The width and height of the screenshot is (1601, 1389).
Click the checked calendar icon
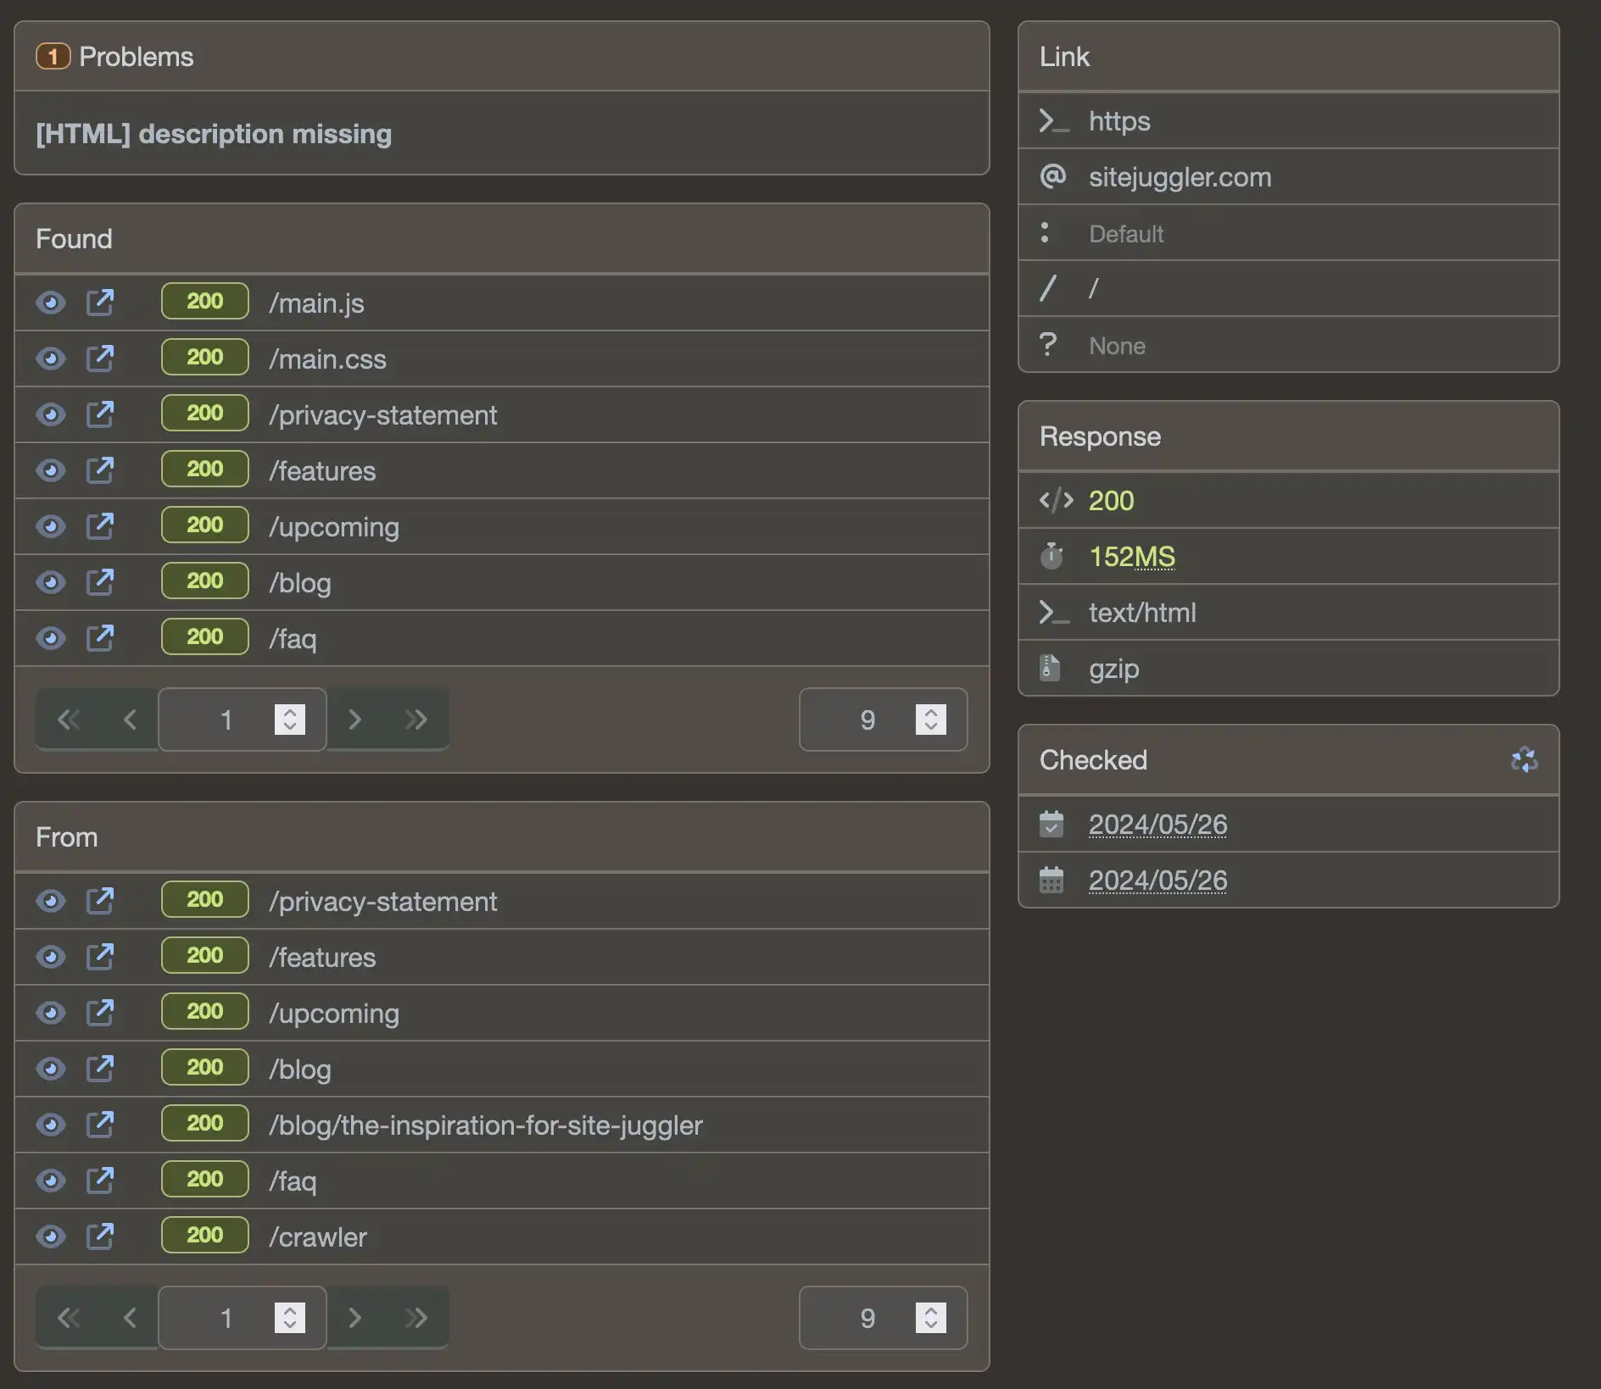pos(1052,824)
